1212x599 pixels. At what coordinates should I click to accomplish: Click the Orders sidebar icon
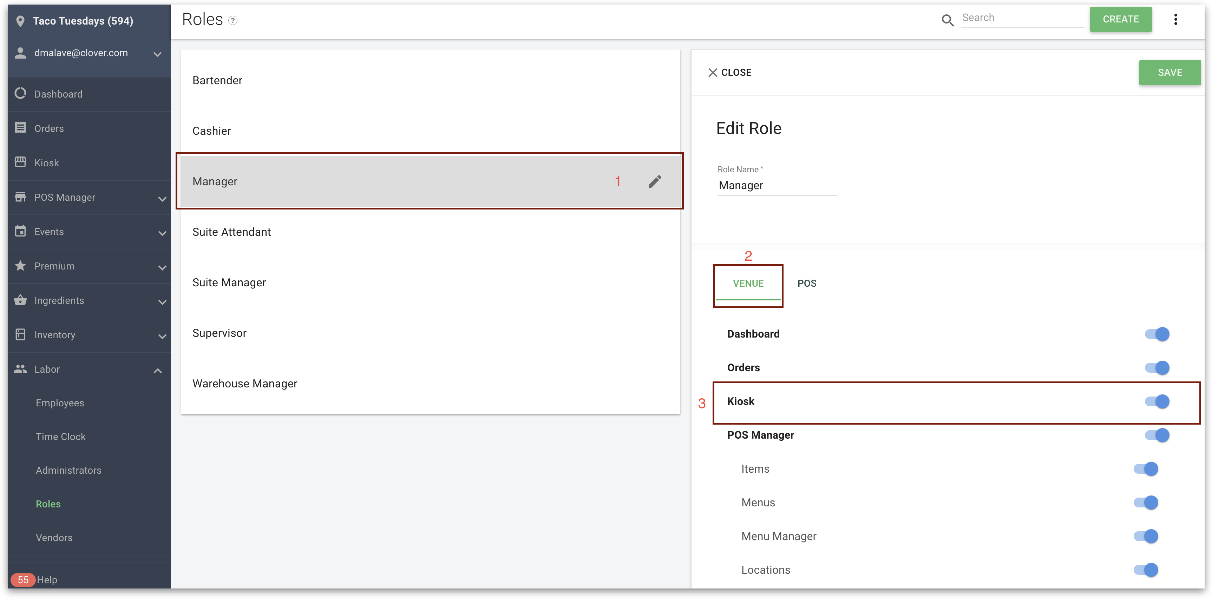pyautogui.click(x=20, y=128)
